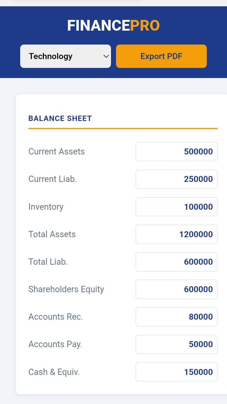Click the Total Assets label

pos(52,234)
